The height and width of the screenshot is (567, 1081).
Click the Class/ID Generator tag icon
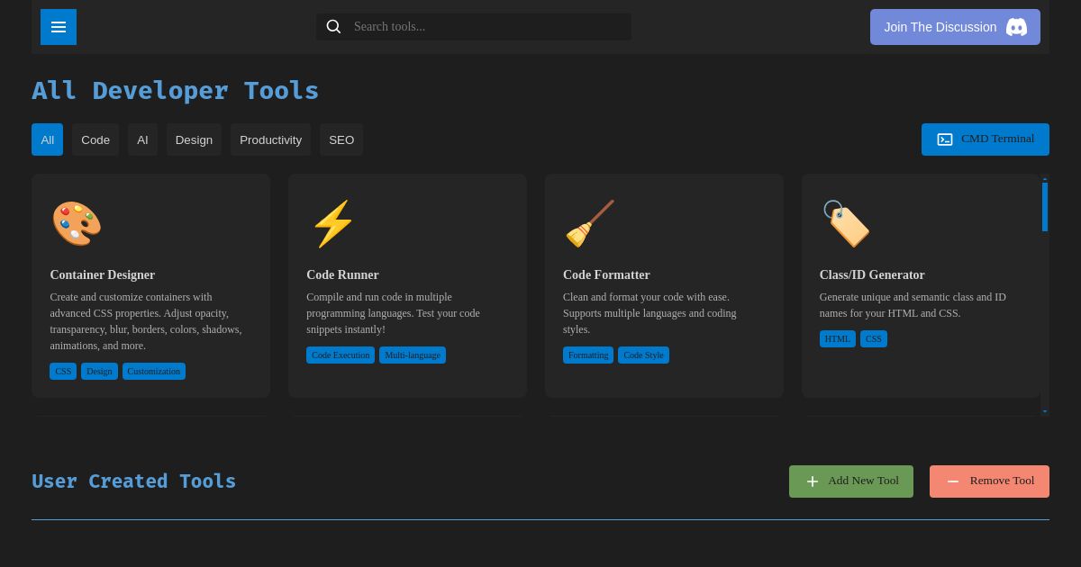pyautogui.click(x=846, y=223)
